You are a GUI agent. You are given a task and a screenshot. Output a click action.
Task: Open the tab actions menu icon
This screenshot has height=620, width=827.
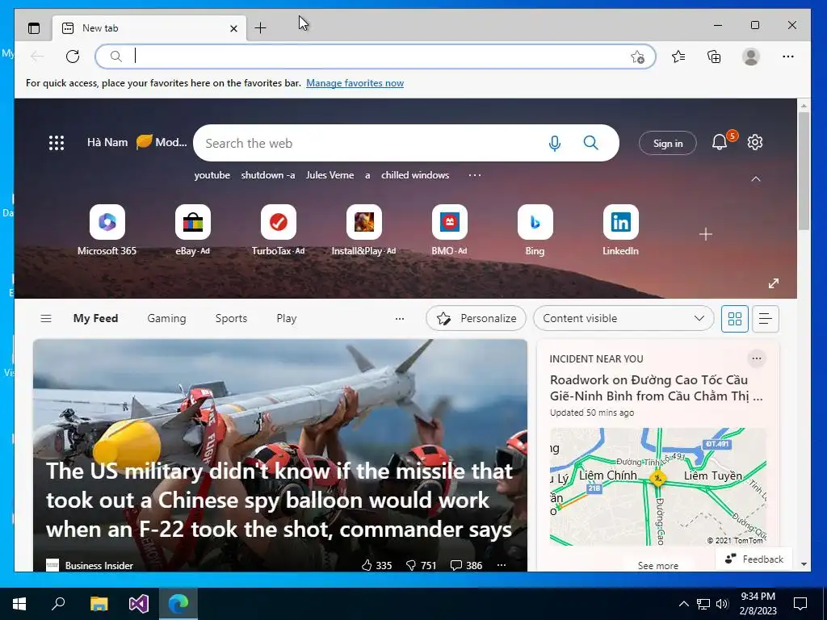(x=34, y=28)
